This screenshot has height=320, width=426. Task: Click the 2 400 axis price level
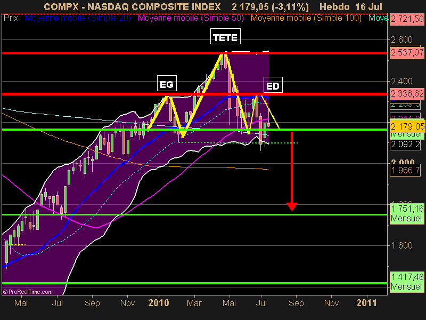(x=402, y=81)
